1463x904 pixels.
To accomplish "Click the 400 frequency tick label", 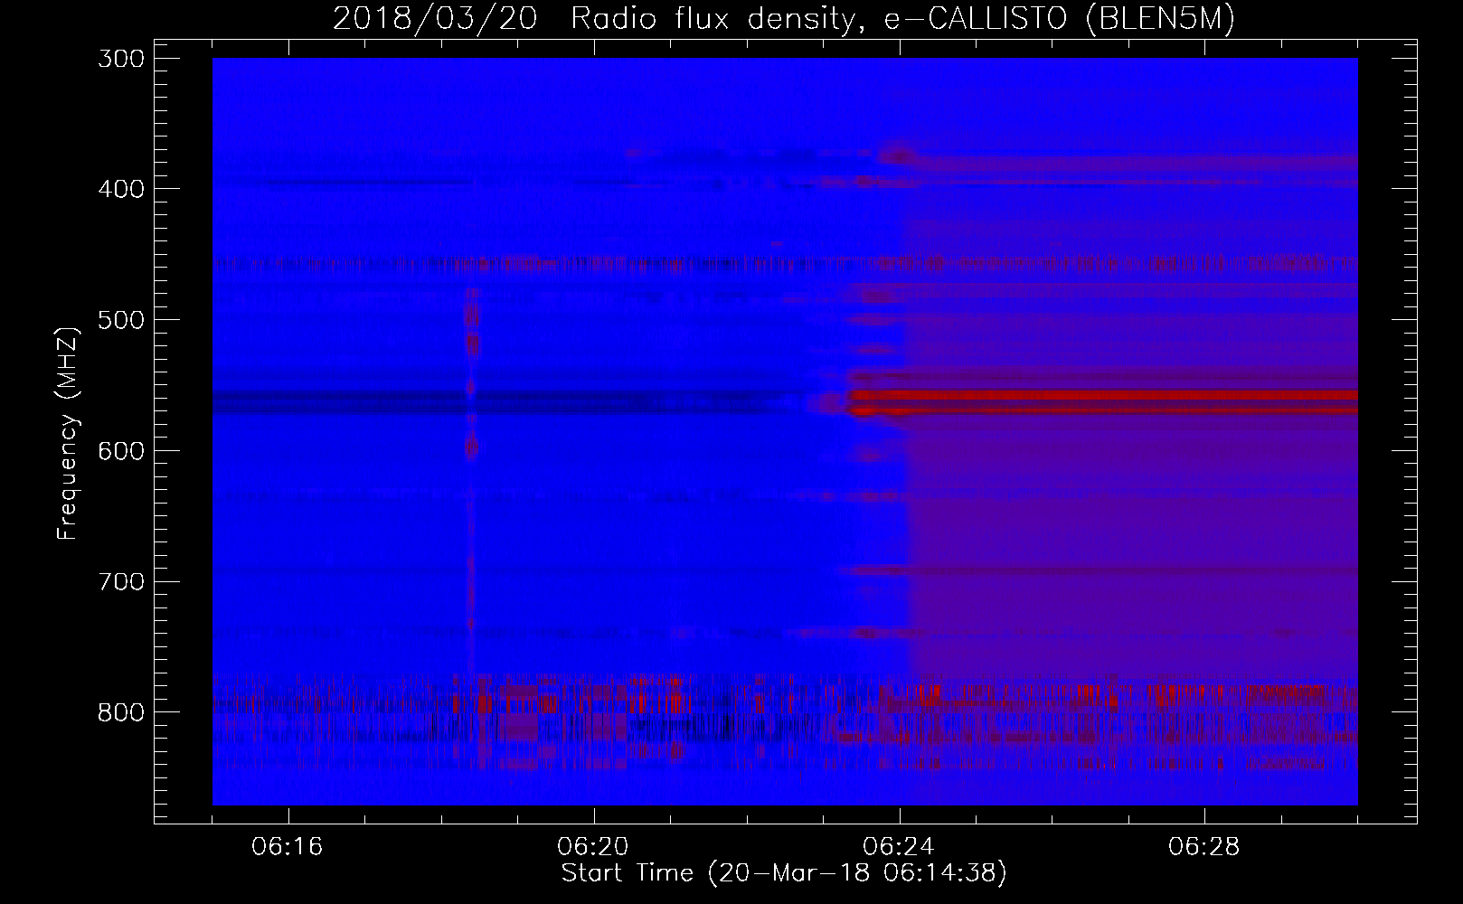I will [120, 189].
